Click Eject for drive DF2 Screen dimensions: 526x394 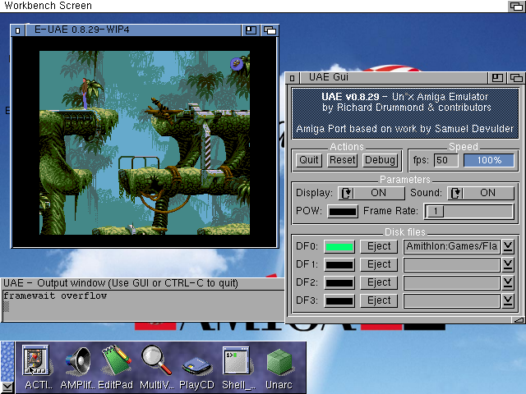pos(379,282)
